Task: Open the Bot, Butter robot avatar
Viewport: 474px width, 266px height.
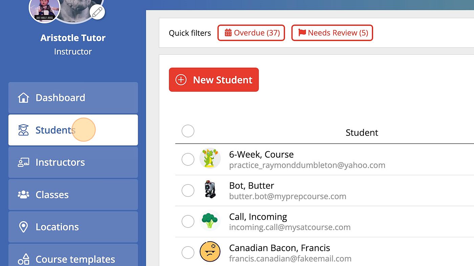Action: click(210, 190)
